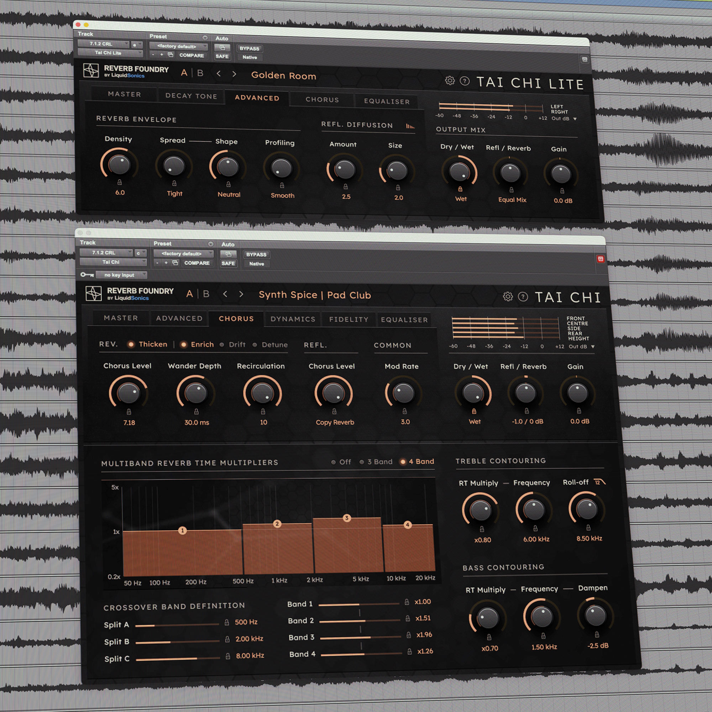The width and height of the screenshot is (712, 712).
Task: Click the Compare button in the plugin header
Action: click(x=191, y=55)
